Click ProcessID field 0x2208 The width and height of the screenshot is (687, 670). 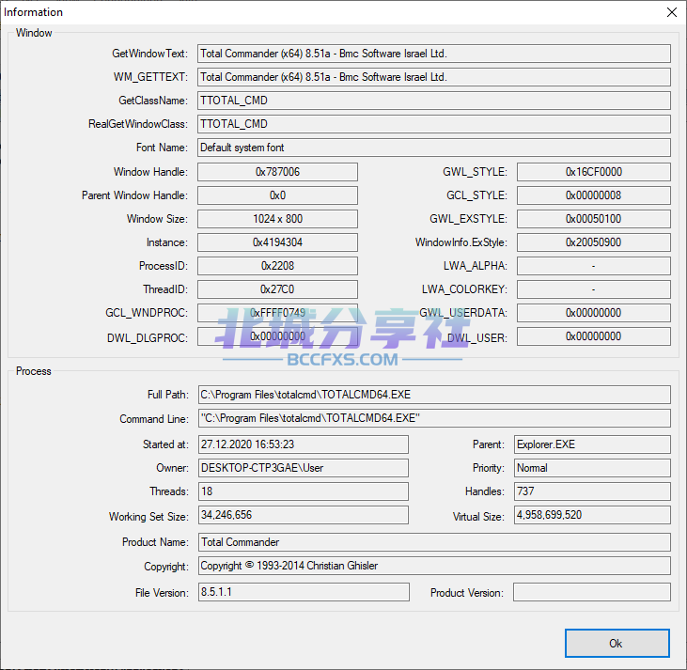[x=277, y=266]
